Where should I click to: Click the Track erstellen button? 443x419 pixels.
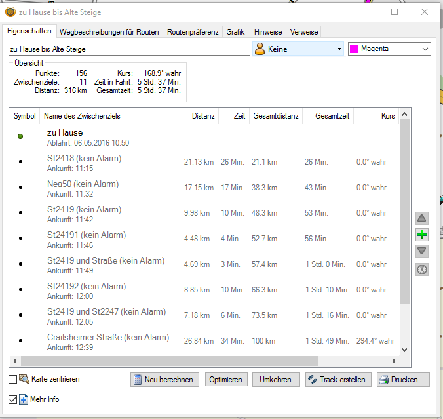[338, 380]
